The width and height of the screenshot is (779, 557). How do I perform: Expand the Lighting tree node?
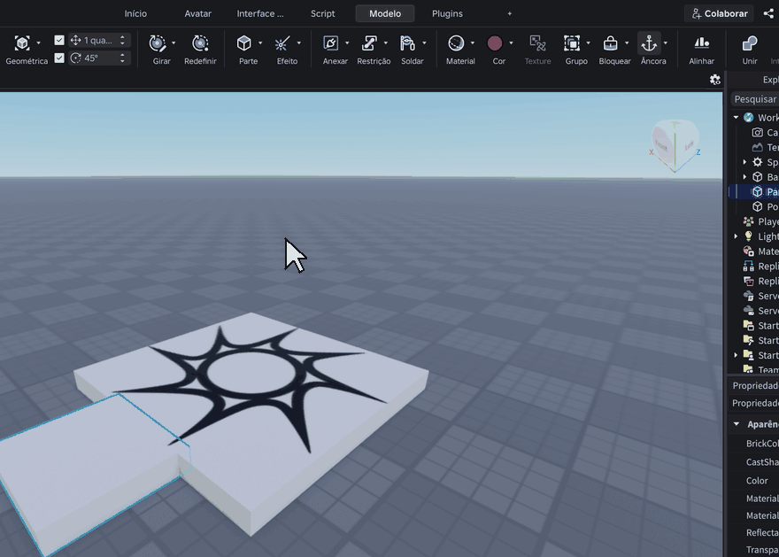pyautogui.click(x=736, y=236)
